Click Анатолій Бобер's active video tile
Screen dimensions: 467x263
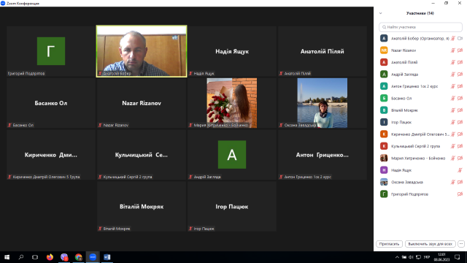tap(142, 51)
